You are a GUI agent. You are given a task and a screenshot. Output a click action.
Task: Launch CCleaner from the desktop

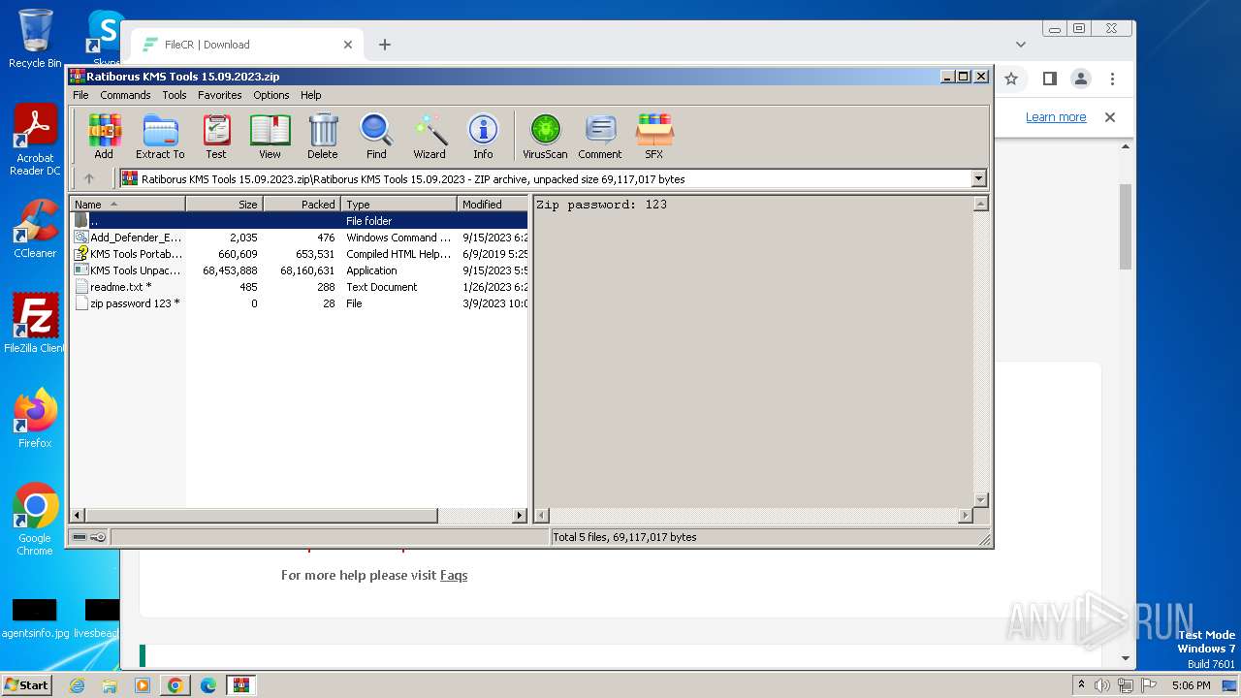[35, 229]
